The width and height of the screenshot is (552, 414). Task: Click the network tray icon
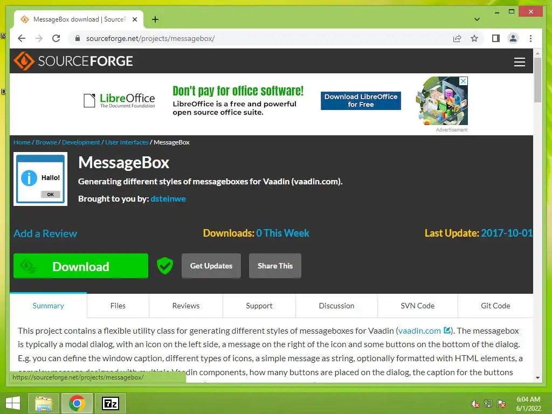488,404
